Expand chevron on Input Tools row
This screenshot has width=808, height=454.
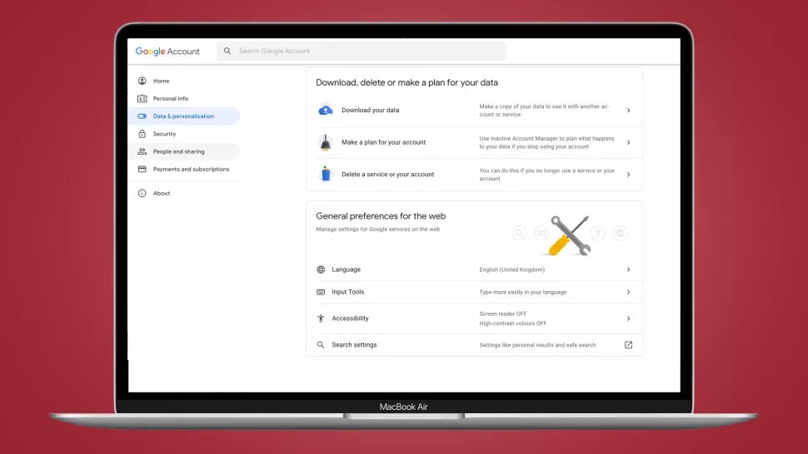[x=628, y=292]
